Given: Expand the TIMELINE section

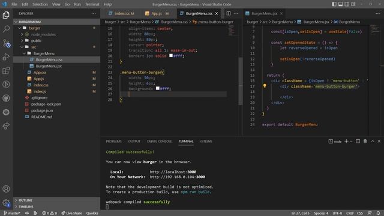Looking at the screenshot, I should 16,206.
